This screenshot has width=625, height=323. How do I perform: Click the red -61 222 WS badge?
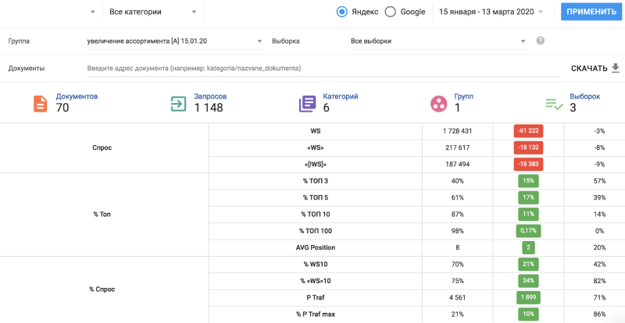point(528,131)
